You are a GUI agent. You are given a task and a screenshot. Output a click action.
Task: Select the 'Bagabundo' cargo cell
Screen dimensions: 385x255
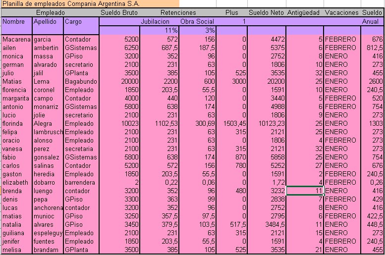(81, 81)
